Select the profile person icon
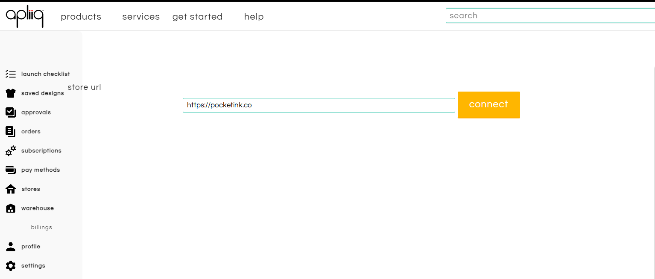 (10, 246)
